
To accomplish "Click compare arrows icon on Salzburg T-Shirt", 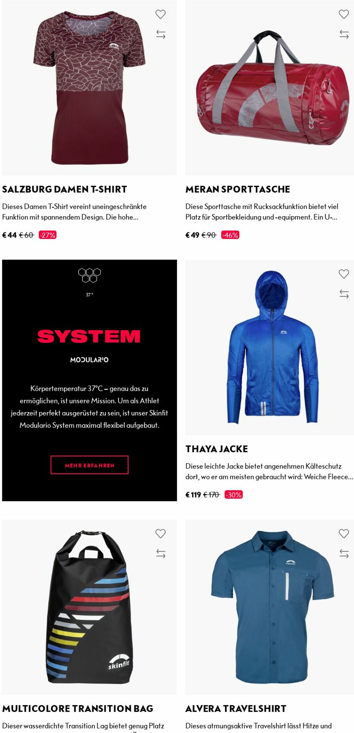I will tap(161, 34).
